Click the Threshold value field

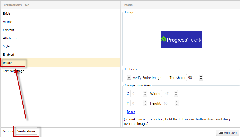[x=193, y=77]
